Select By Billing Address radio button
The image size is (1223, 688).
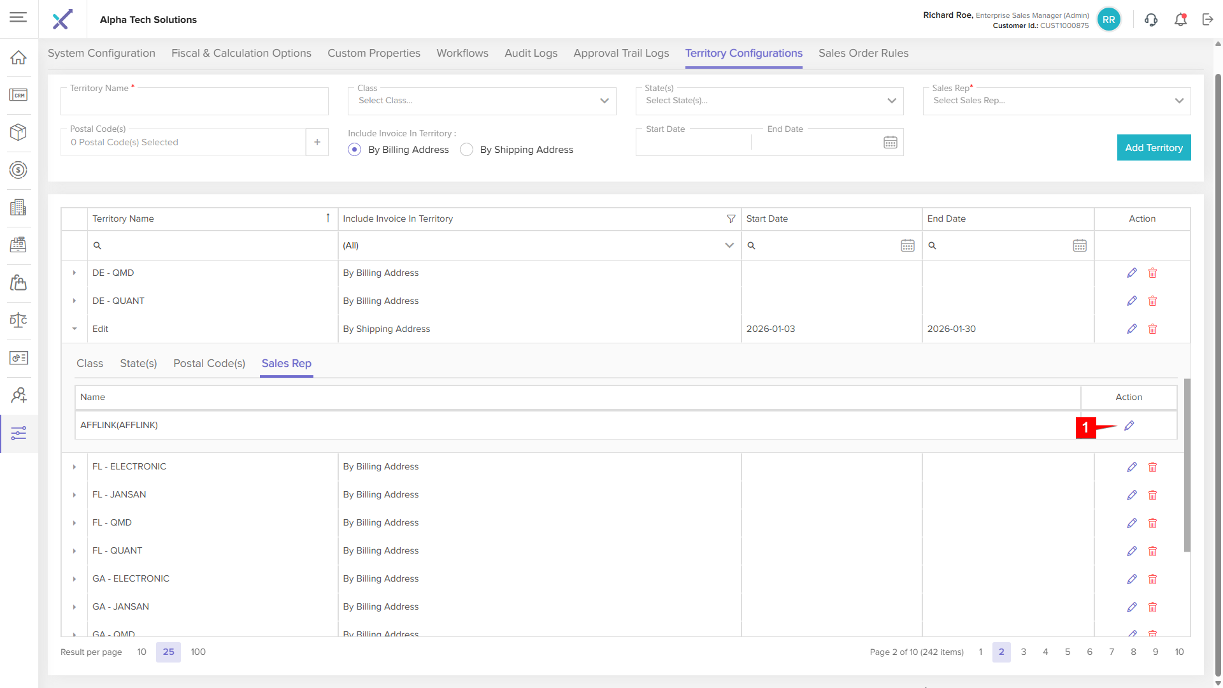pos(355,150)
